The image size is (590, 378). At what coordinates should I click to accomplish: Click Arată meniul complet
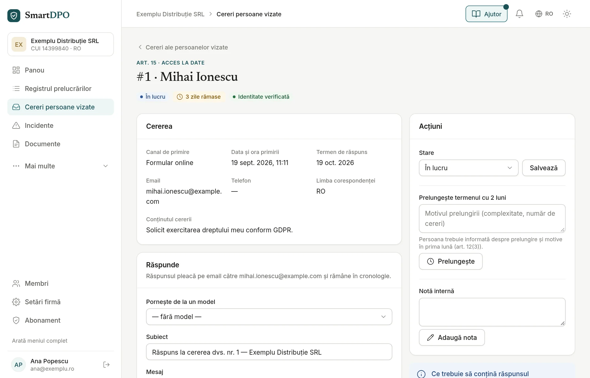coord(40,341)
